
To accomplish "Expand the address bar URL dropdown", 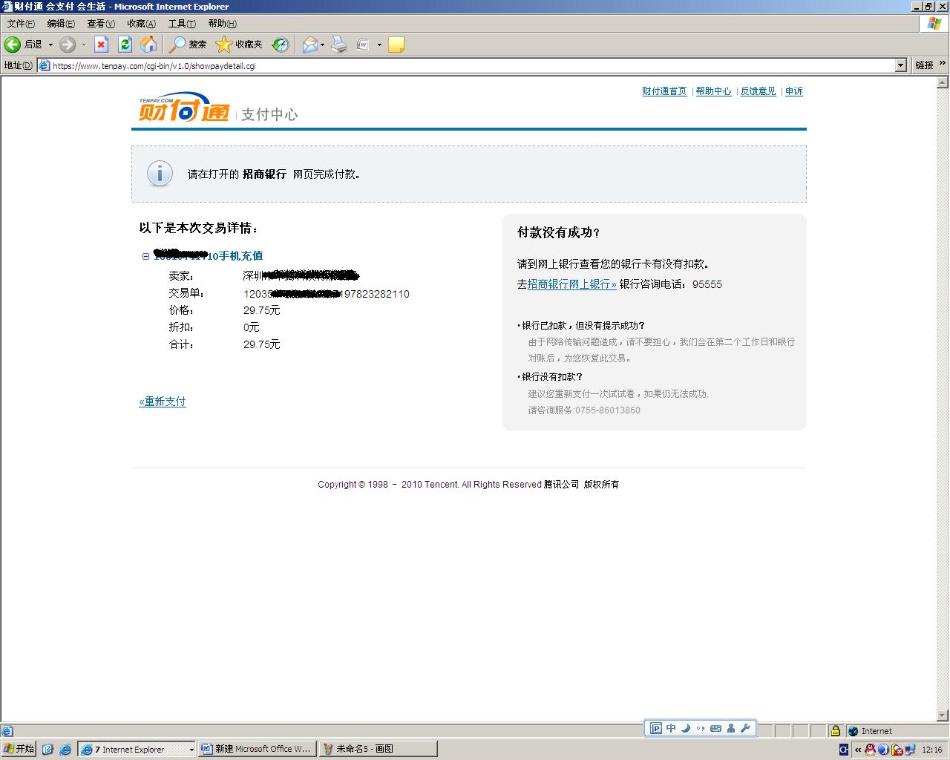I will click(900, 65).
